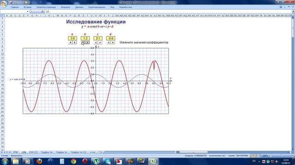The image size is (295, 165).
Task: Click the horizontal scrollbar thumb
Action: [194, 152]
